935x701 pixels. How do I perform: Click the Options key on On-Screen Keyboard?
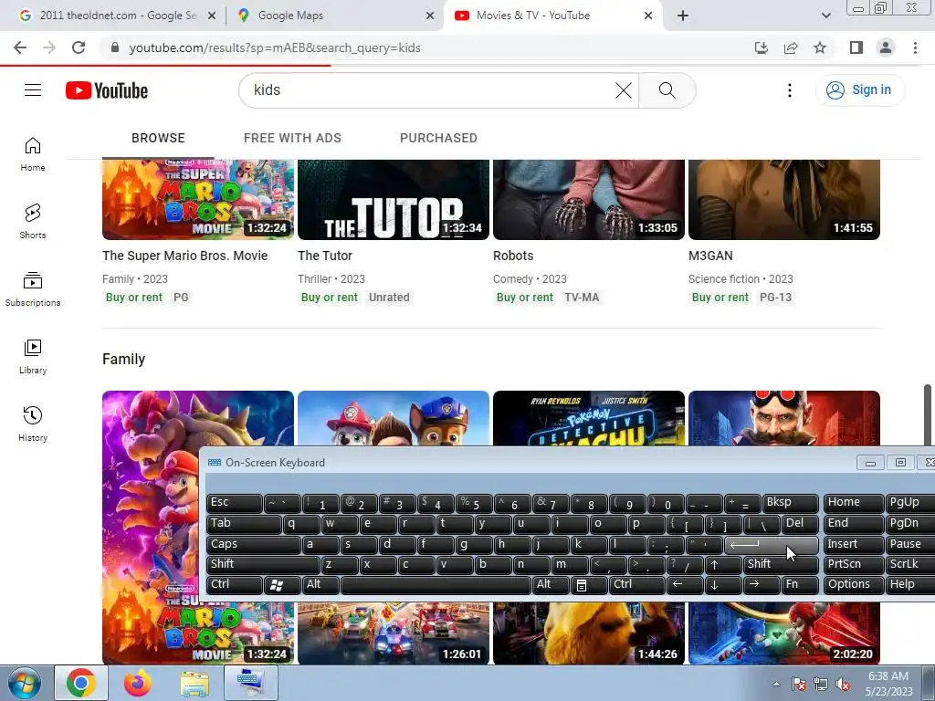point(854,584)
